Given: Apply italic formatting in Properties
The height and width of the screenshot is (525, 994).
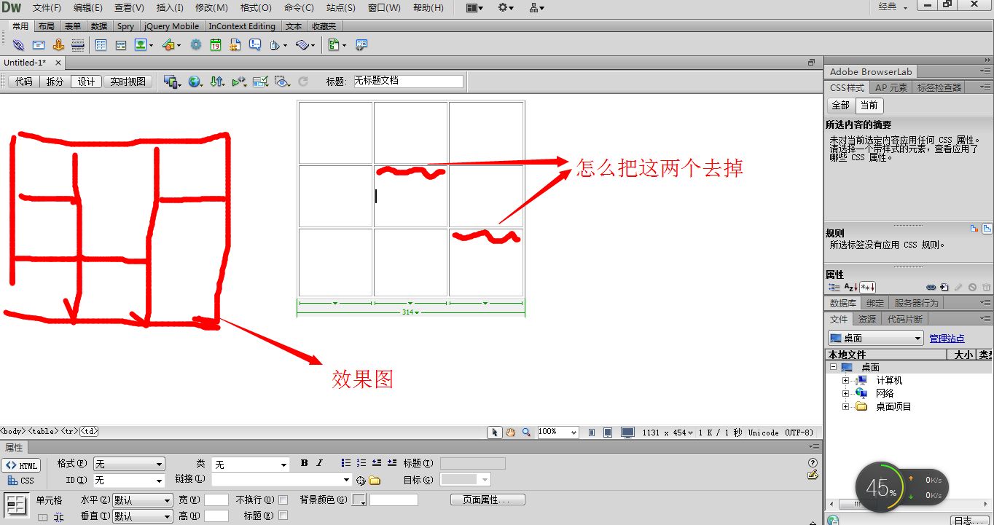Looking at the screenshot, I should (x=319, y=463).
